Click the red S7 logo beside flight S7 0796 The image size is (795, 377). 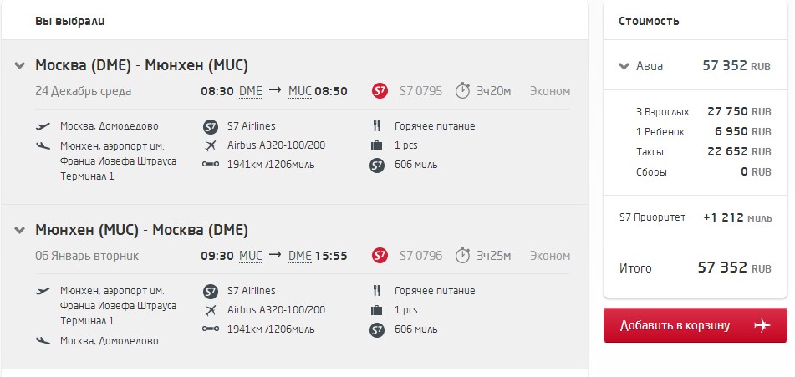pos(380,256)
